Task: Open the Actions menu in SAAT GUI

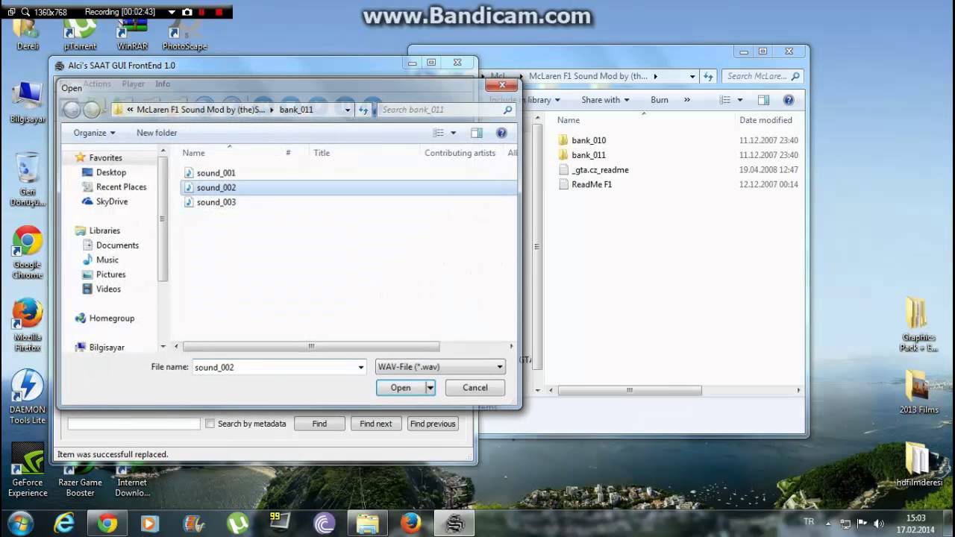Action: coord(97,84)
